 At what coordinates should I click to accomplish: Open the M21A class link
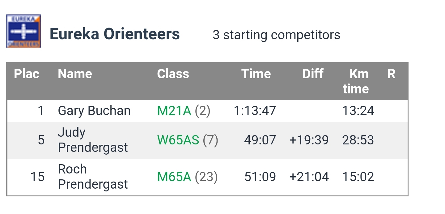(174, 111)
